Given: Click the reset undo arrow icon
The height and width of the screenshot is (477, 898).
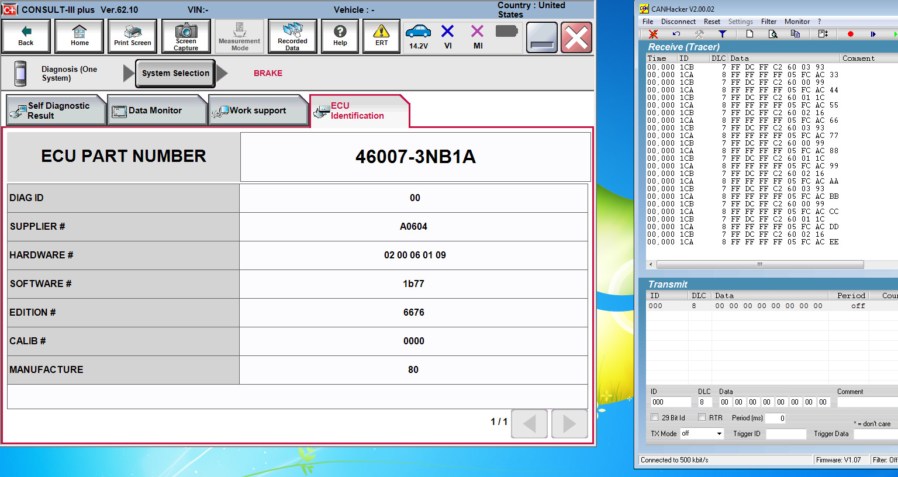Looking at the screenshot, I should (x=676, y=34).
